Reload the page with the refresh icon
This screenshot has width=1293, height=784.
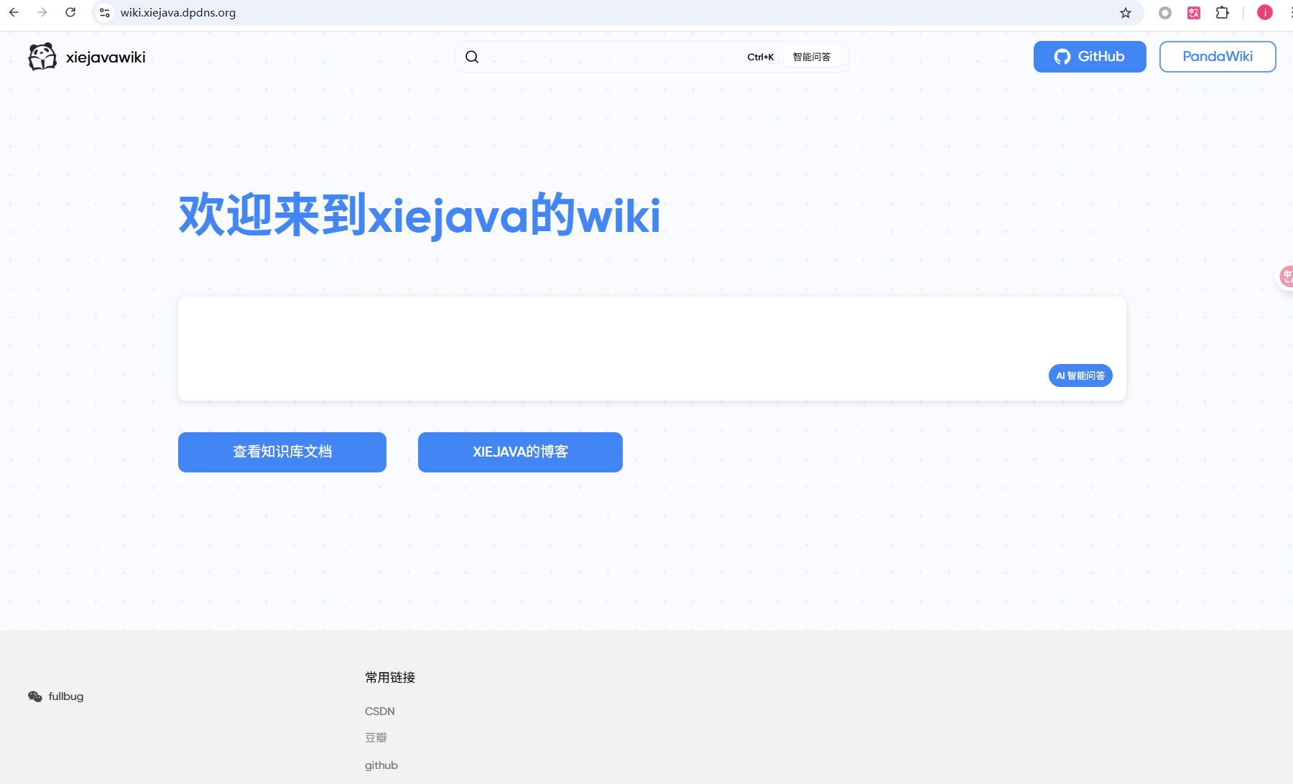(70, 12)
